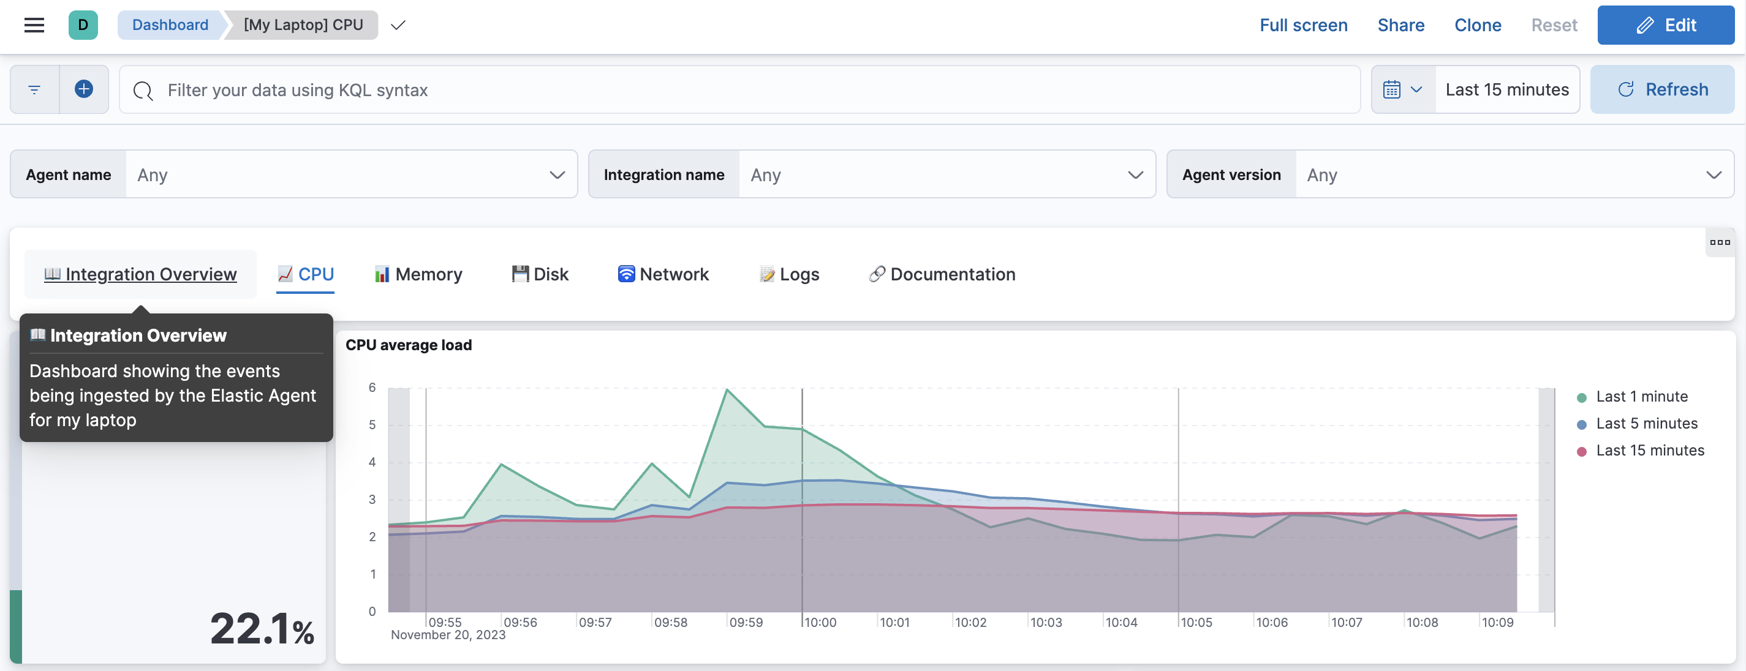1746x671 pixels.
Task: Click the Documentation tab icon
Action: pos(876,274)
